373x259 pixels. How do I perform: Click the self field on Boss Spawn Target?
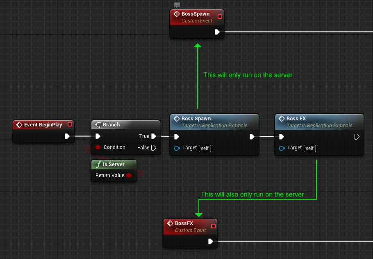click(x=205, y=148)
